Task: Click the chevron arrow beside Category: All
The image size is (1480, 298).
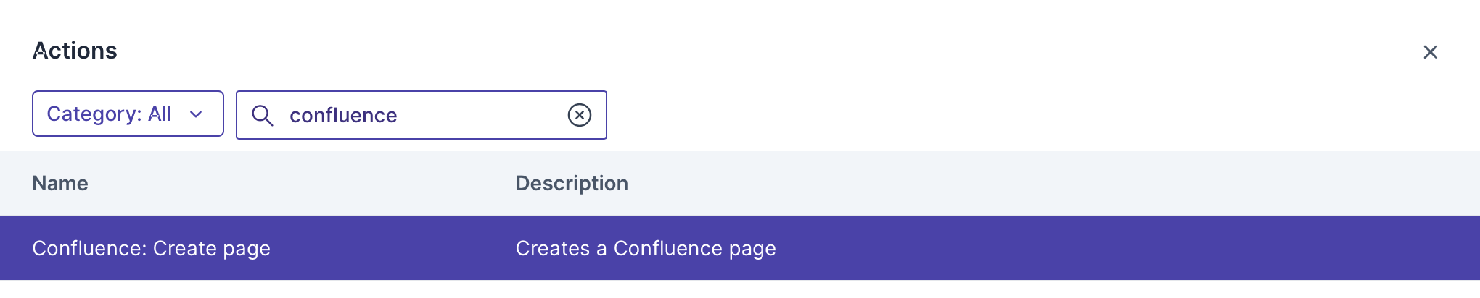Action: 196,114
